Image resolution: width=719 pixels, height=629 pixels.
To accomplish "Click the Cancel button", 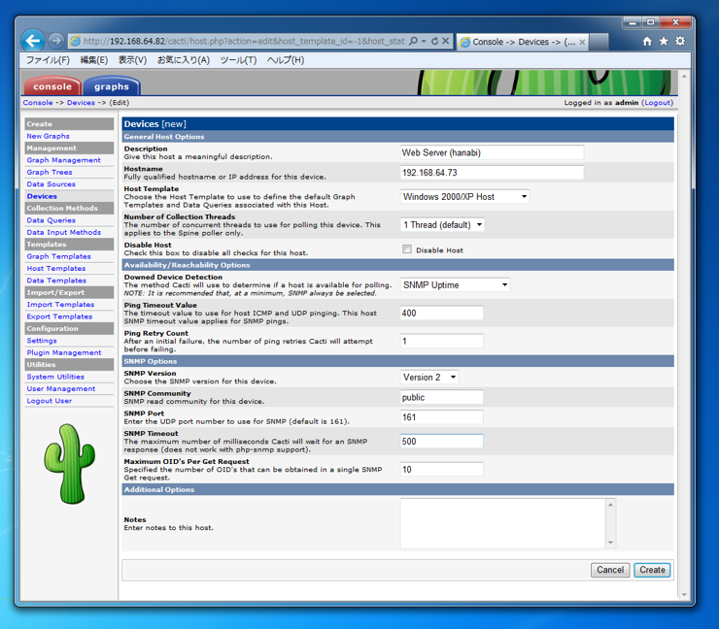I will pos(610,570).
